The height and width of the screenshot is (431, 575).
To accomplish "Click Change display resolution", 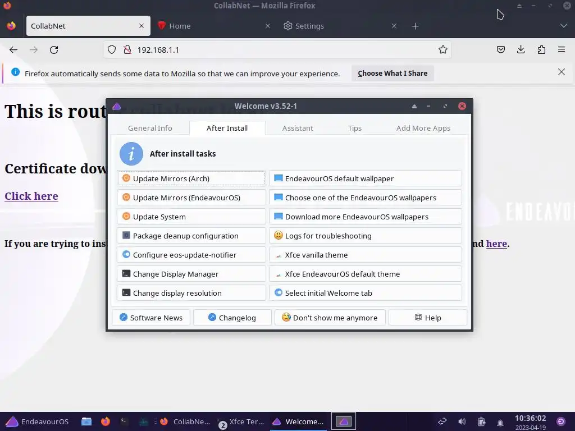I will [x=191, y=293].
